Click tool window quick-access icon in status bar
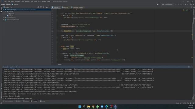Screen dimensions: 195x109 [1, 103]
